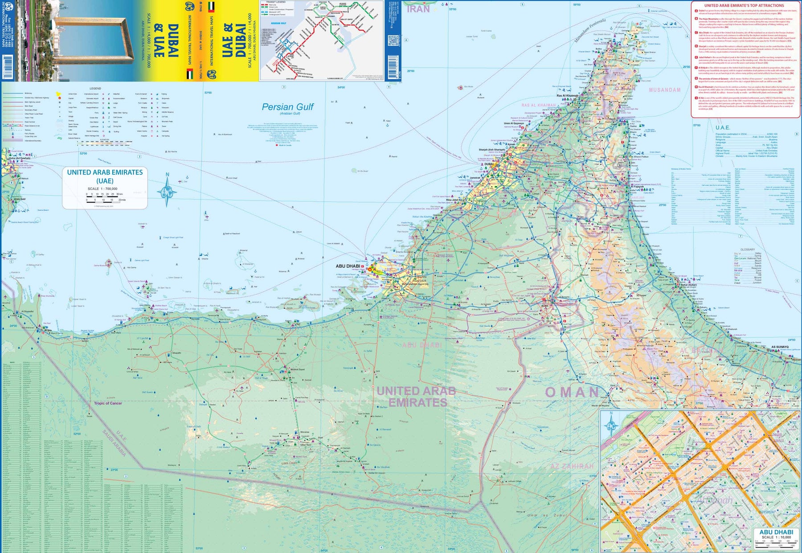Screen dimensions: 802x553
Task: Select the 'Persian Gulf' sea label
Action: coord(287,107)
